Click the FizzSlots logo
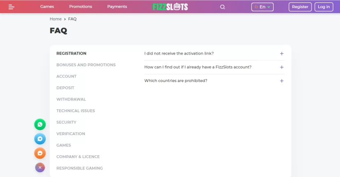The width and height of the screenshot is (340, 177). [170, 7]
